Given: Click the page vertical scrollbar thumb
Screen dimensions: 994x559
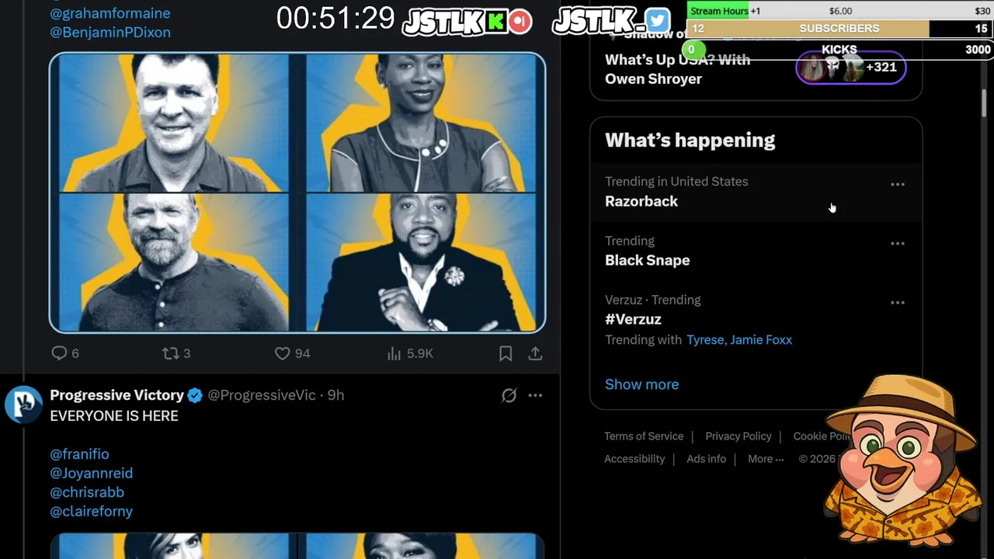Looking at the screenshot, I should pos(985,103).
